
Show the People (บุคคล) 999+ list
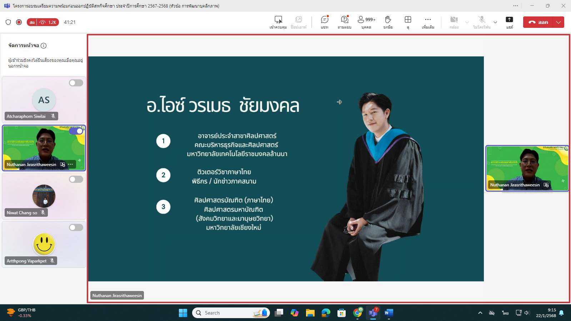click(366, 22)
